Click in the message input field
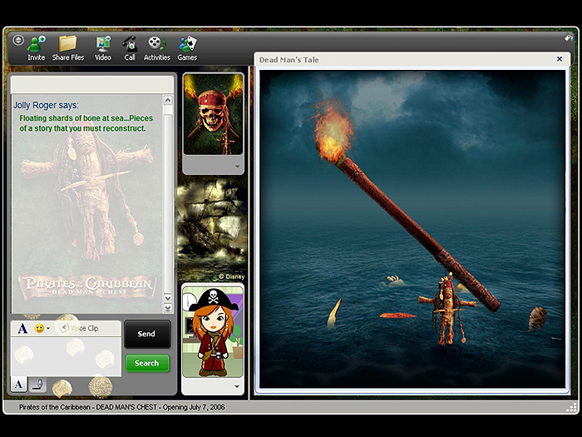This screenshot has height=437, width=582. pos(66,357)
